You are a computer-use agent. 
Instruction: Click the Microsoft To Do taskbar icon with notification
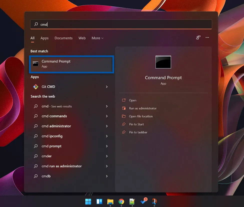[143, 202]
